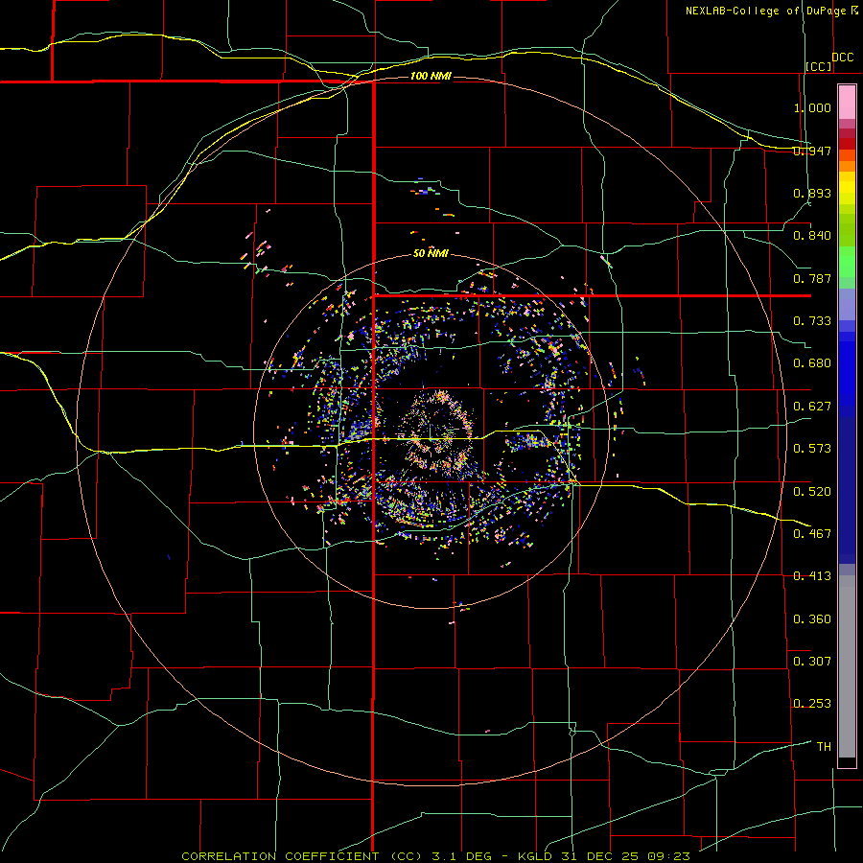This screenshot has width=863, height=863.
Task: Click the 50 NMI range ring label
Action: [x=431, y=253]
